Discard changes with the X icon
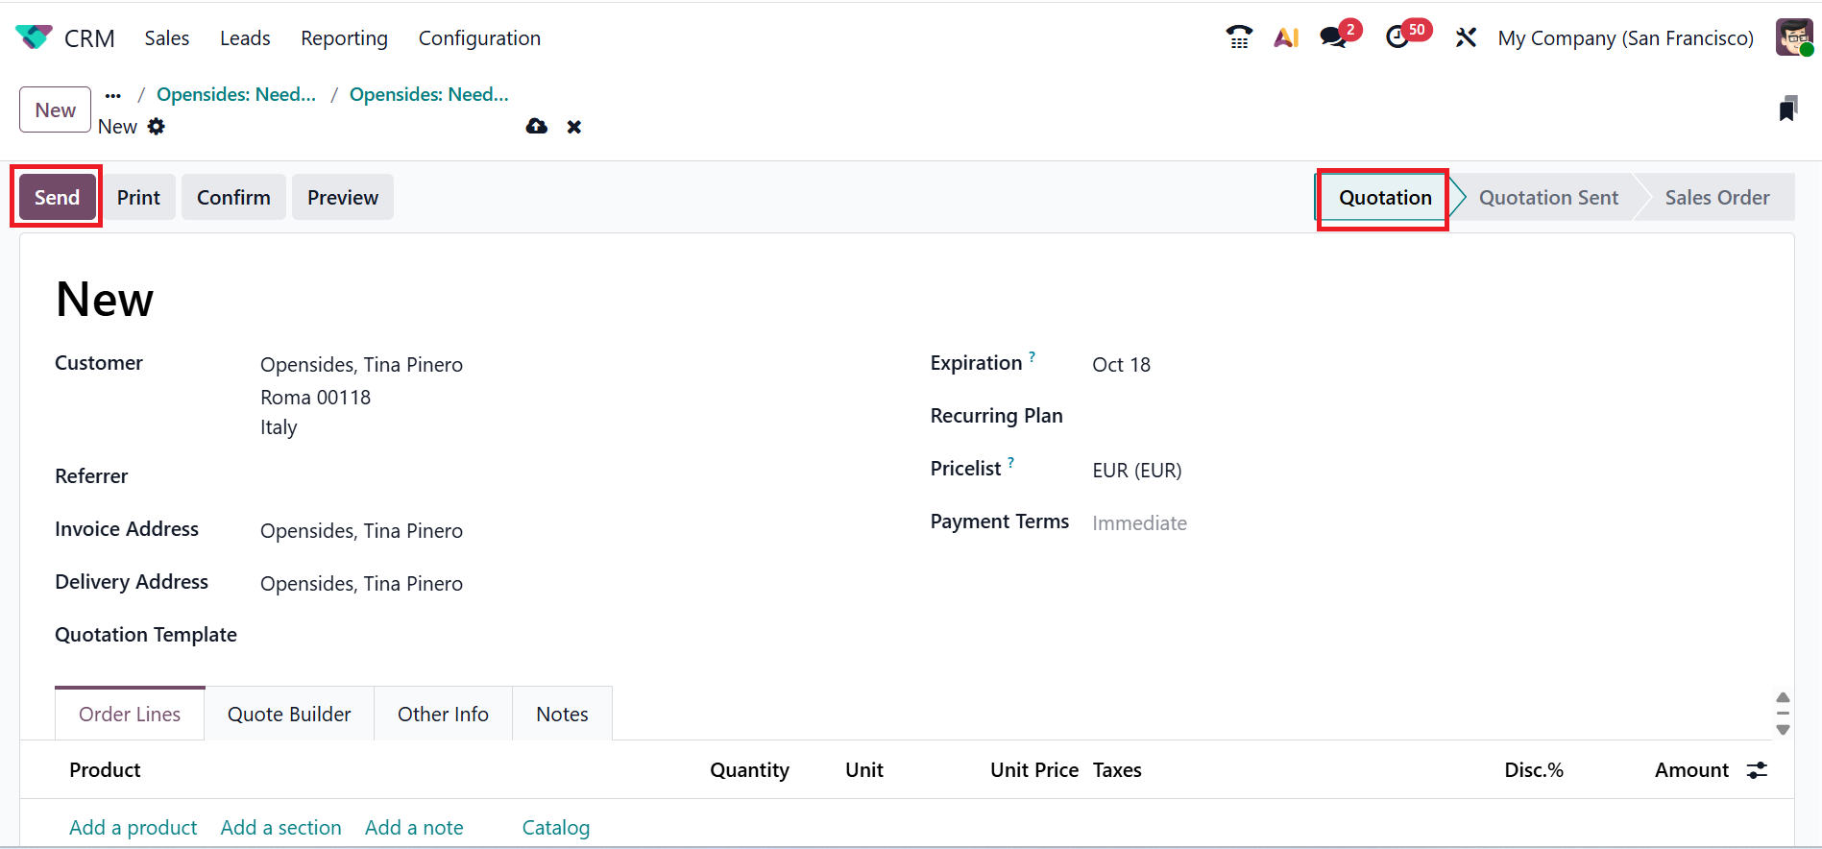Screen dimensions: 1822x849 point(574,127)
